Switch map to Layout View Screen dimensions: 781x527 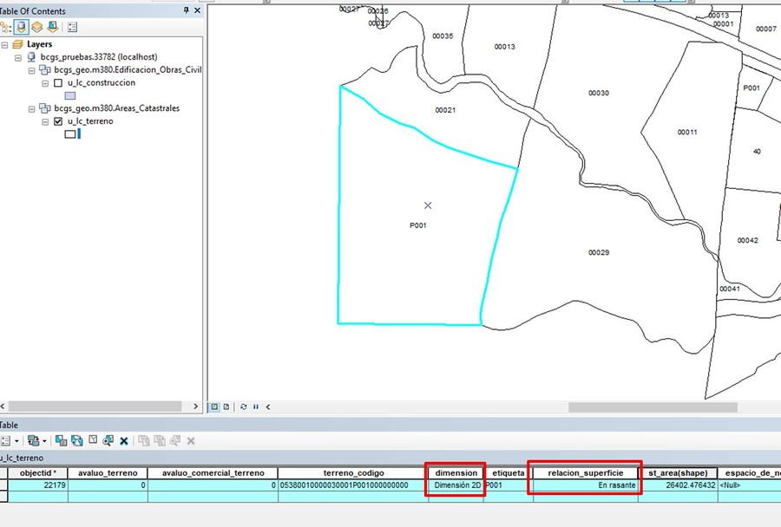click(x=226, y=407)
